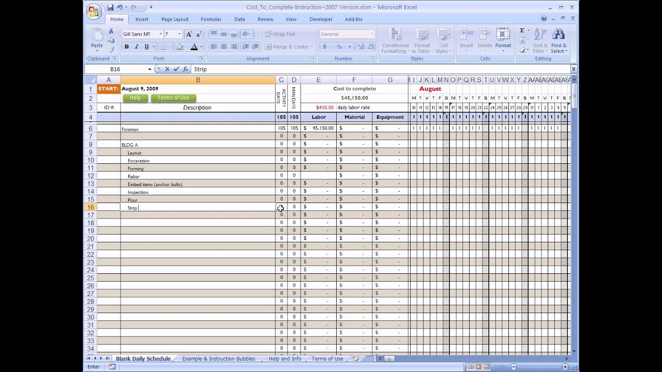Open the Office Button menu

94,11
